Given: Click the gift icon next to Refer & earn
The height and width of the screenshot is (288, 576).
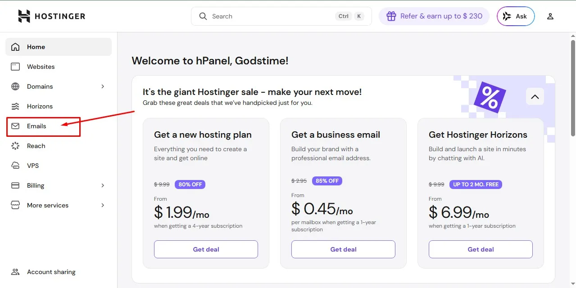Looking at the screenshot, I should [x=391, y=16].
